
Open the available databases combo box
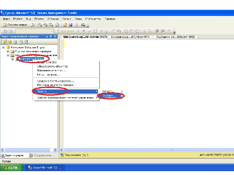tap(34, 31)
